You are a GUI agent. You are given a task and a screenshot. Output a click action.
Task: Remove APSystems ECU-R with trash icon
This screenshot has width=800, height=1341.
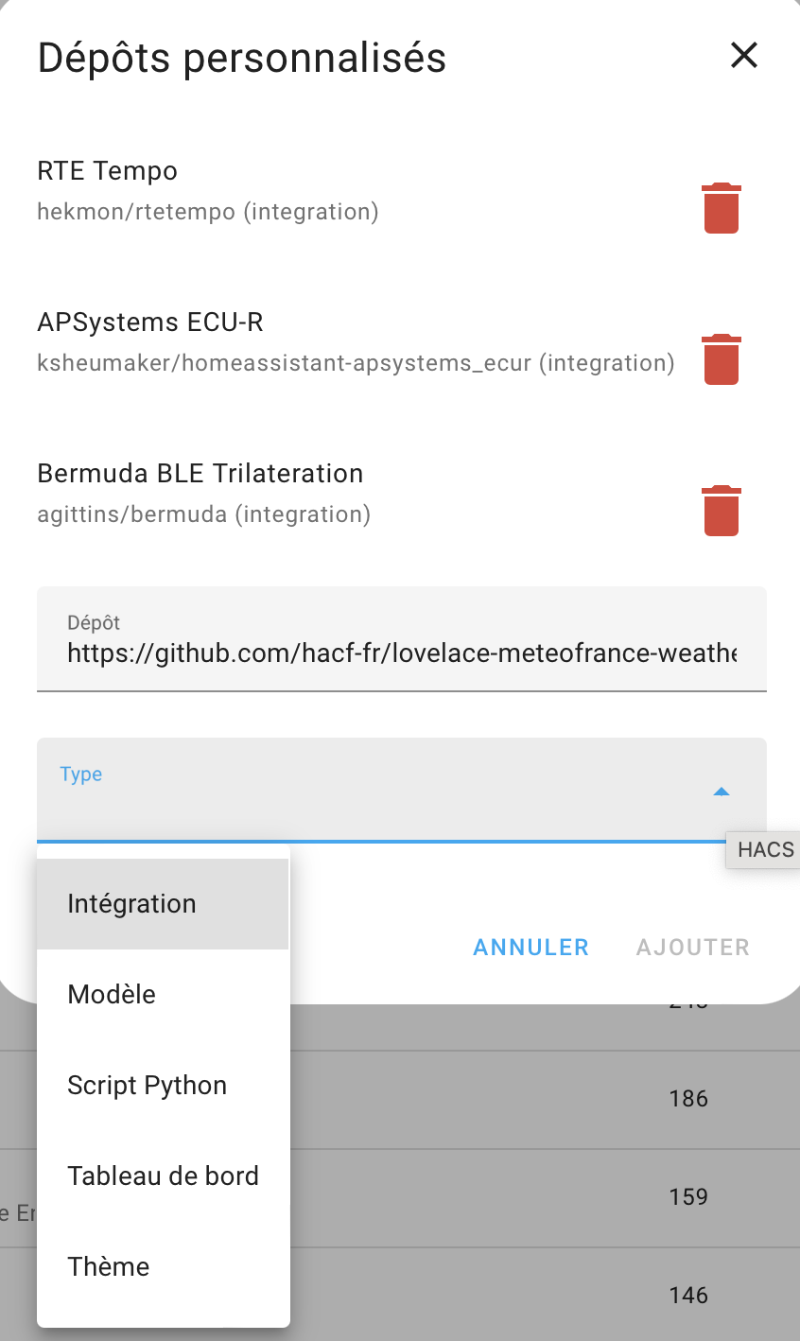click(722, 359)
